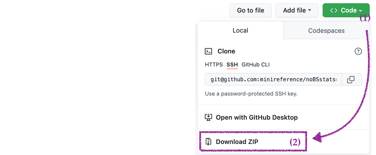Click the Go to file button

250,10
